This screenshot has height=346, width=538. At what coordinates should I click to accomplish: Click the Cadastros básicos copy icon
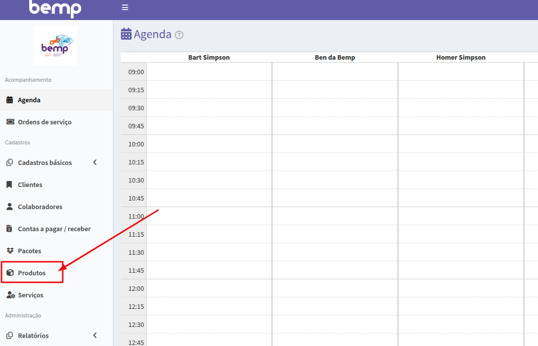point(10,162)
